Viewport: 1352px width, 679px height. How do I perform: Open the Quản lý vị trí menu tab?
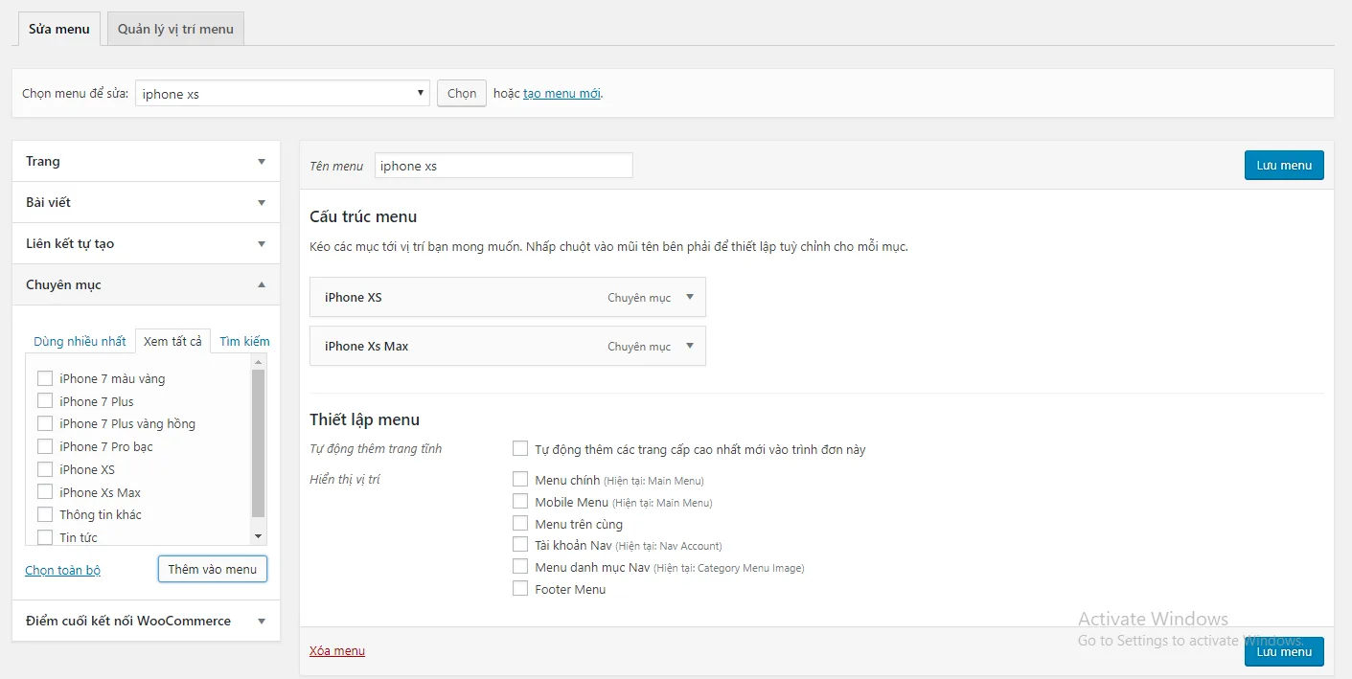tap(175, 29)
